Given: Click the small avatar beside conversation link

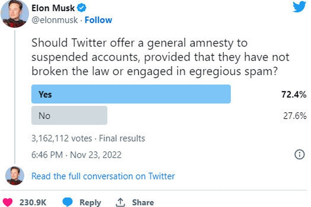Looking at the screenshot, I should [14, 175].
